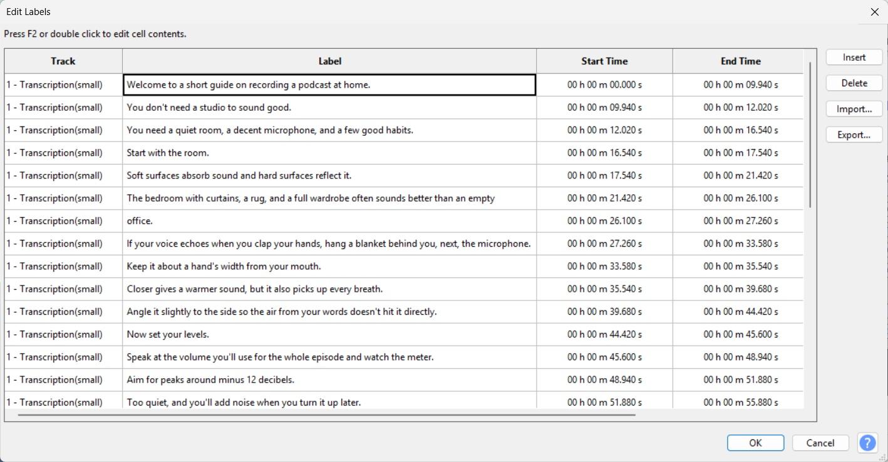Select label 'Angle it slightly to the side'
Screen dimensions: 888x462
329,312
